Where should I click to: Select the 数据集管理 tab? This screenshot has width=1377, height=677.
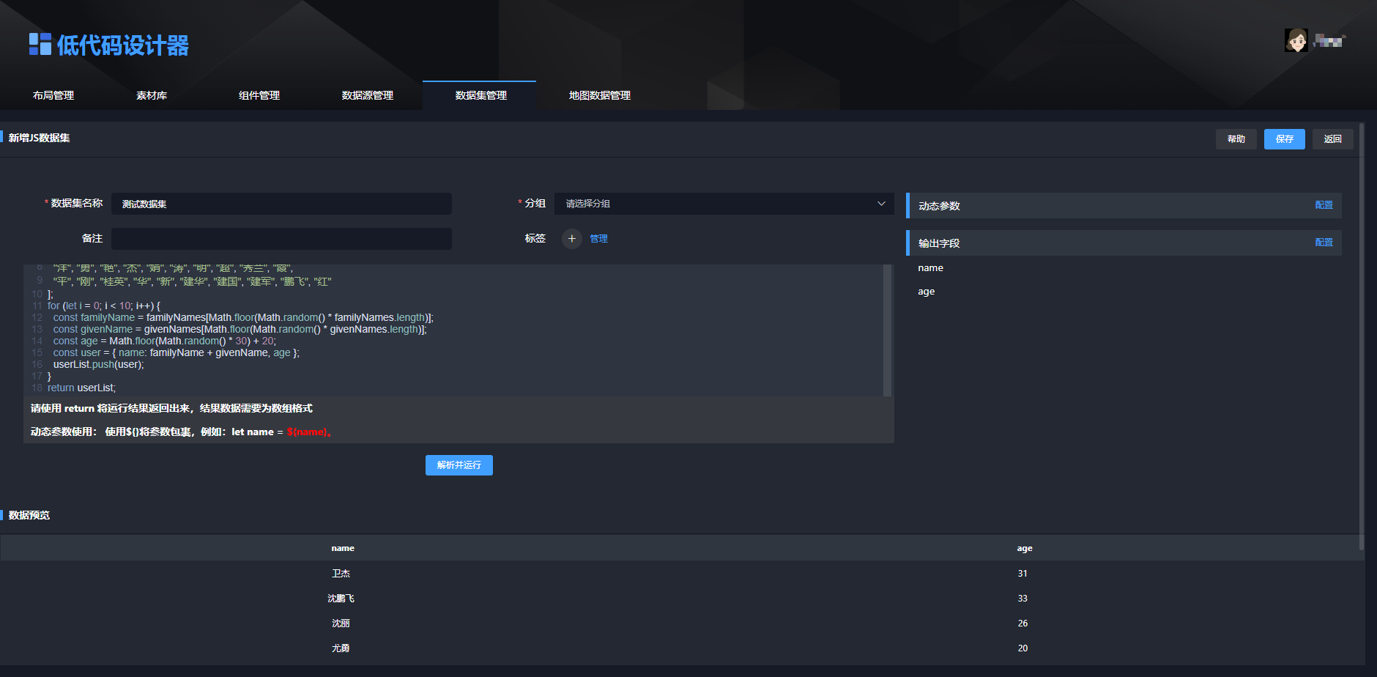coord(480,95)
